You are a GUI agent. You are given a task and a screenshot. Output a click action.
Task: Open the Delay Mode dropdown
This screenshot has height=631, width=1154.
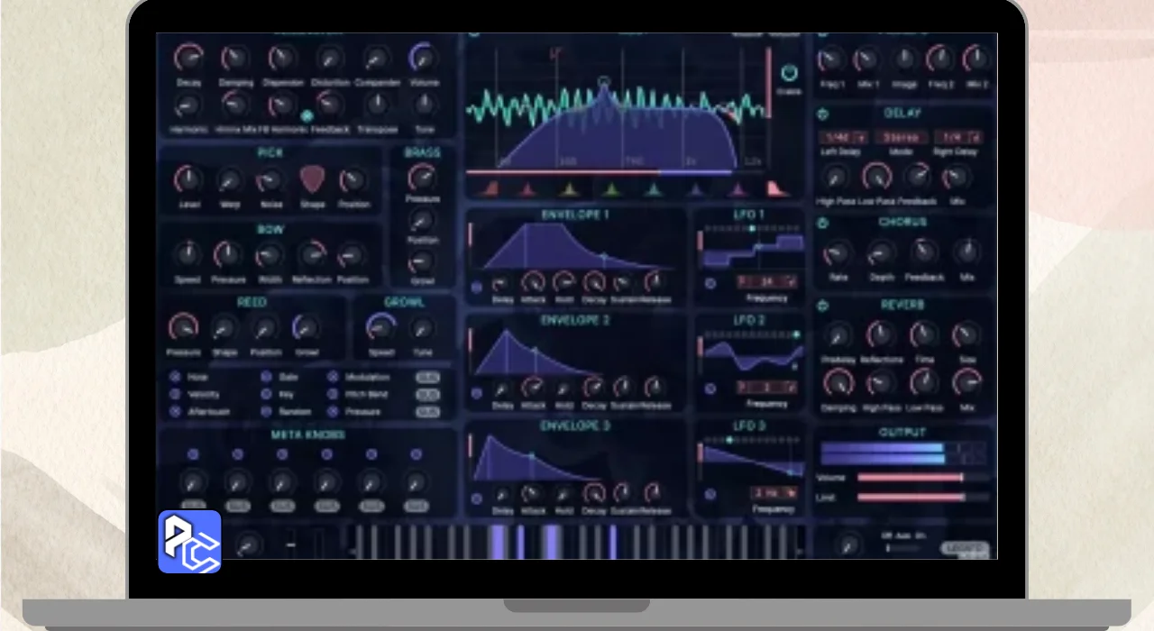coord(902,137)
